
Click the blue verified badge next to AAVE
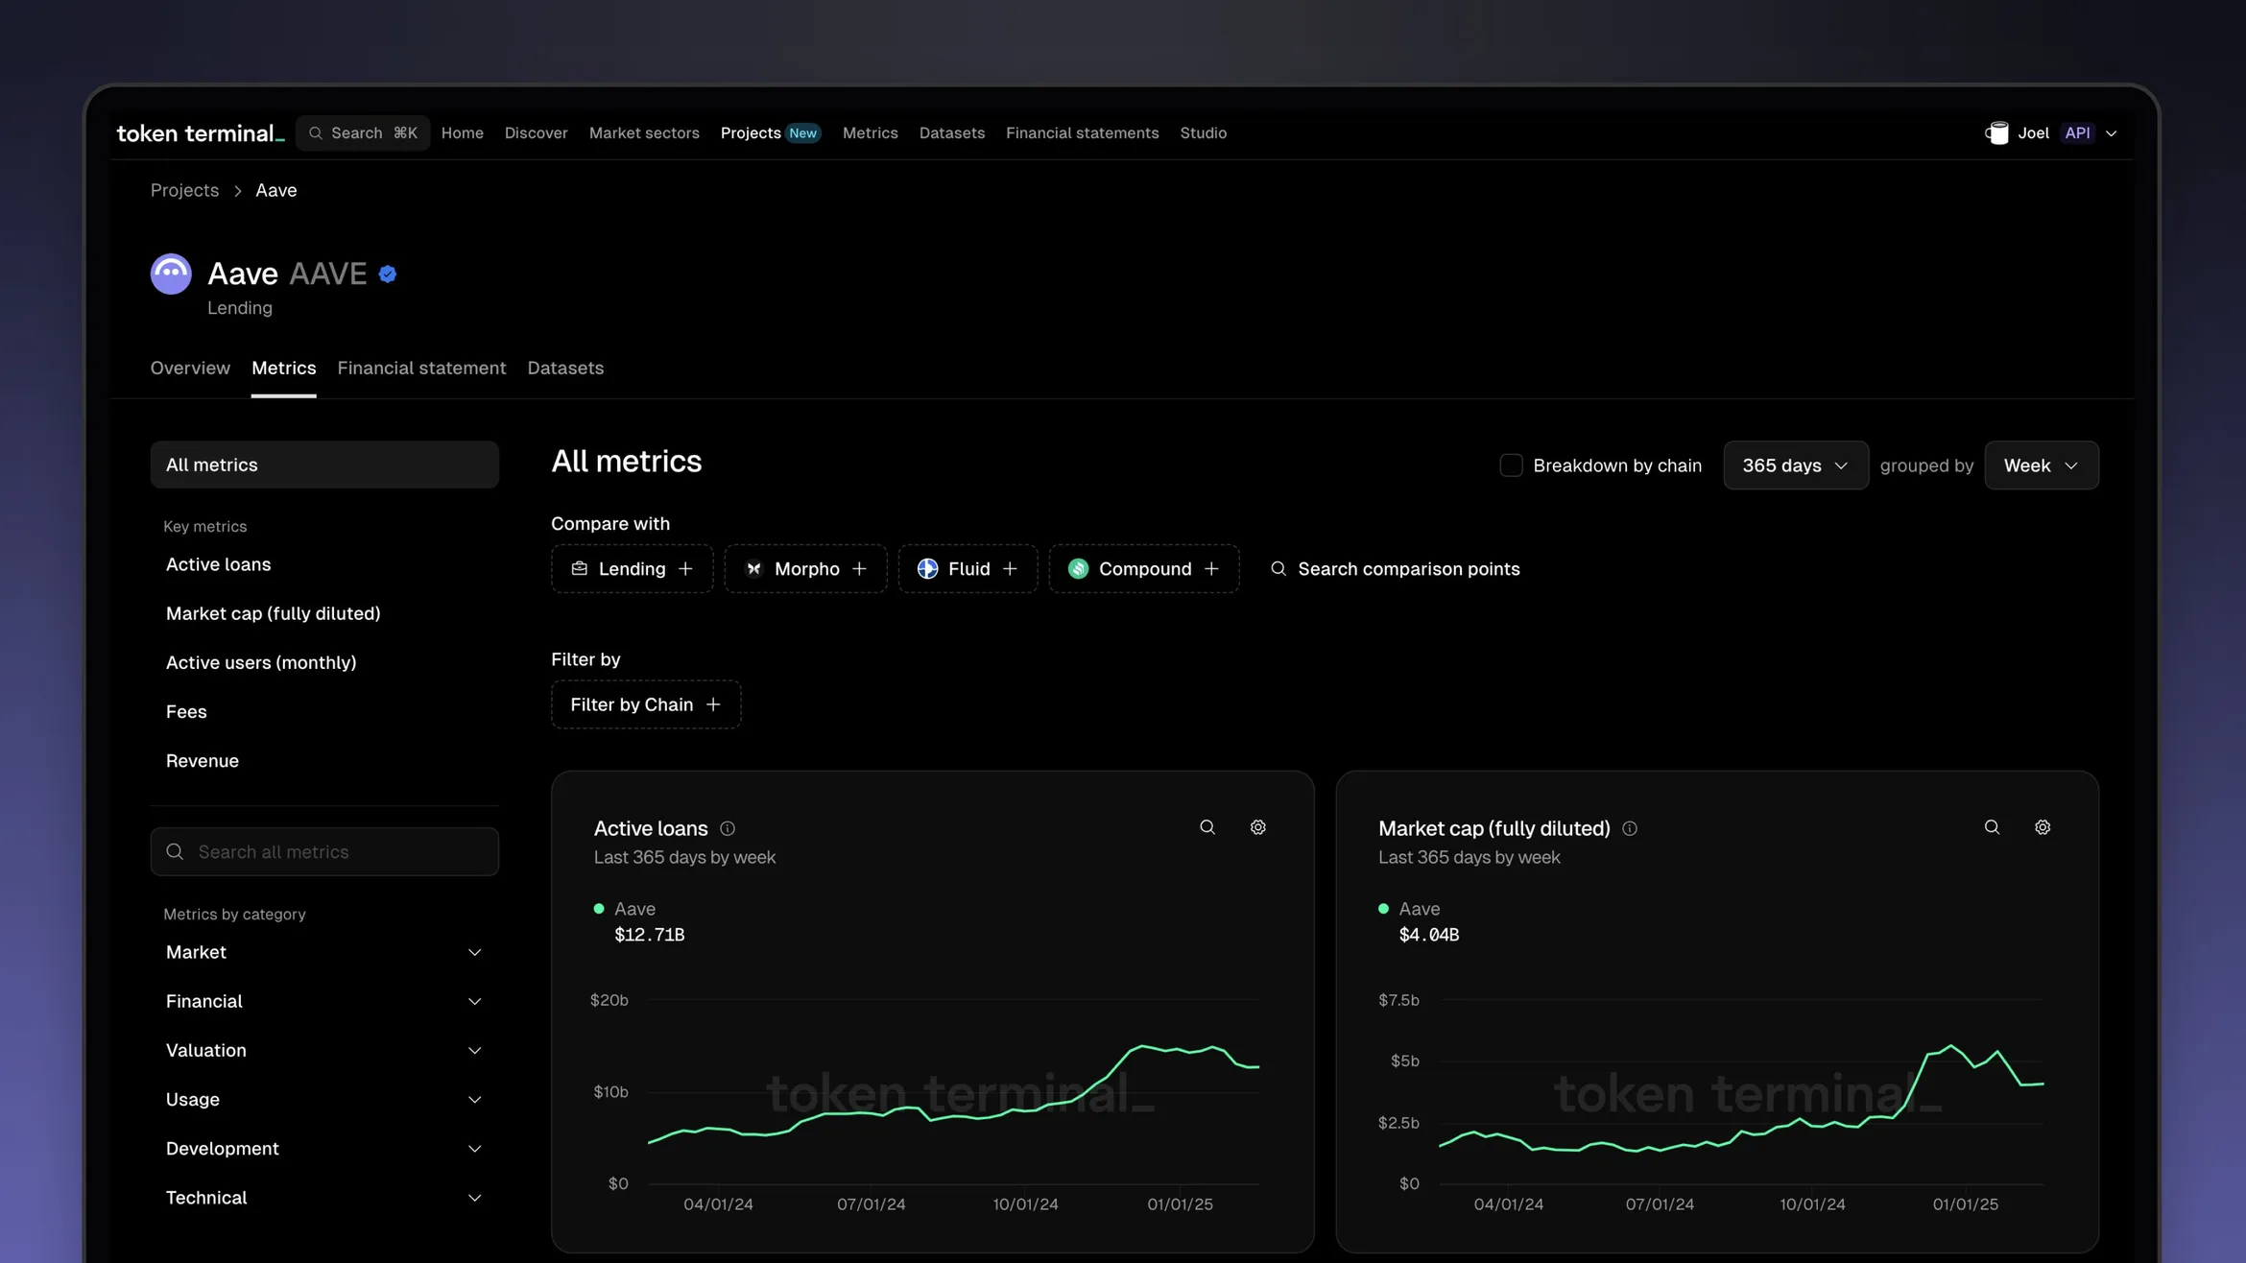click(388, 274)
